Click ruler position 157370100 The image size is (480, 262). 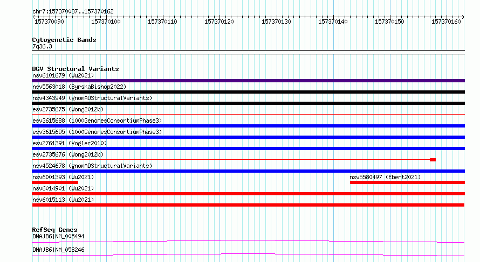pyautogui.click(x=106, y=22)
